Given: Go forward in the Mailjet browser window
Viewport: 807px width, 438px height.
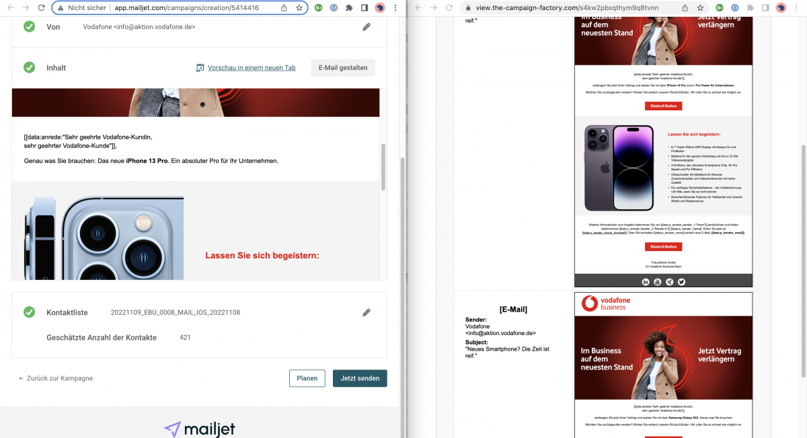Looking at the screenshot, I should tap(25, 8).
